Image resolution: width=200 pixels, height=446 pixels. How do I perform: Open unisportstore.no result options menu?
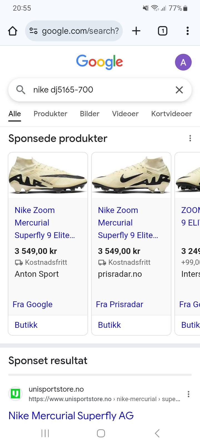[x=188, y=394]
